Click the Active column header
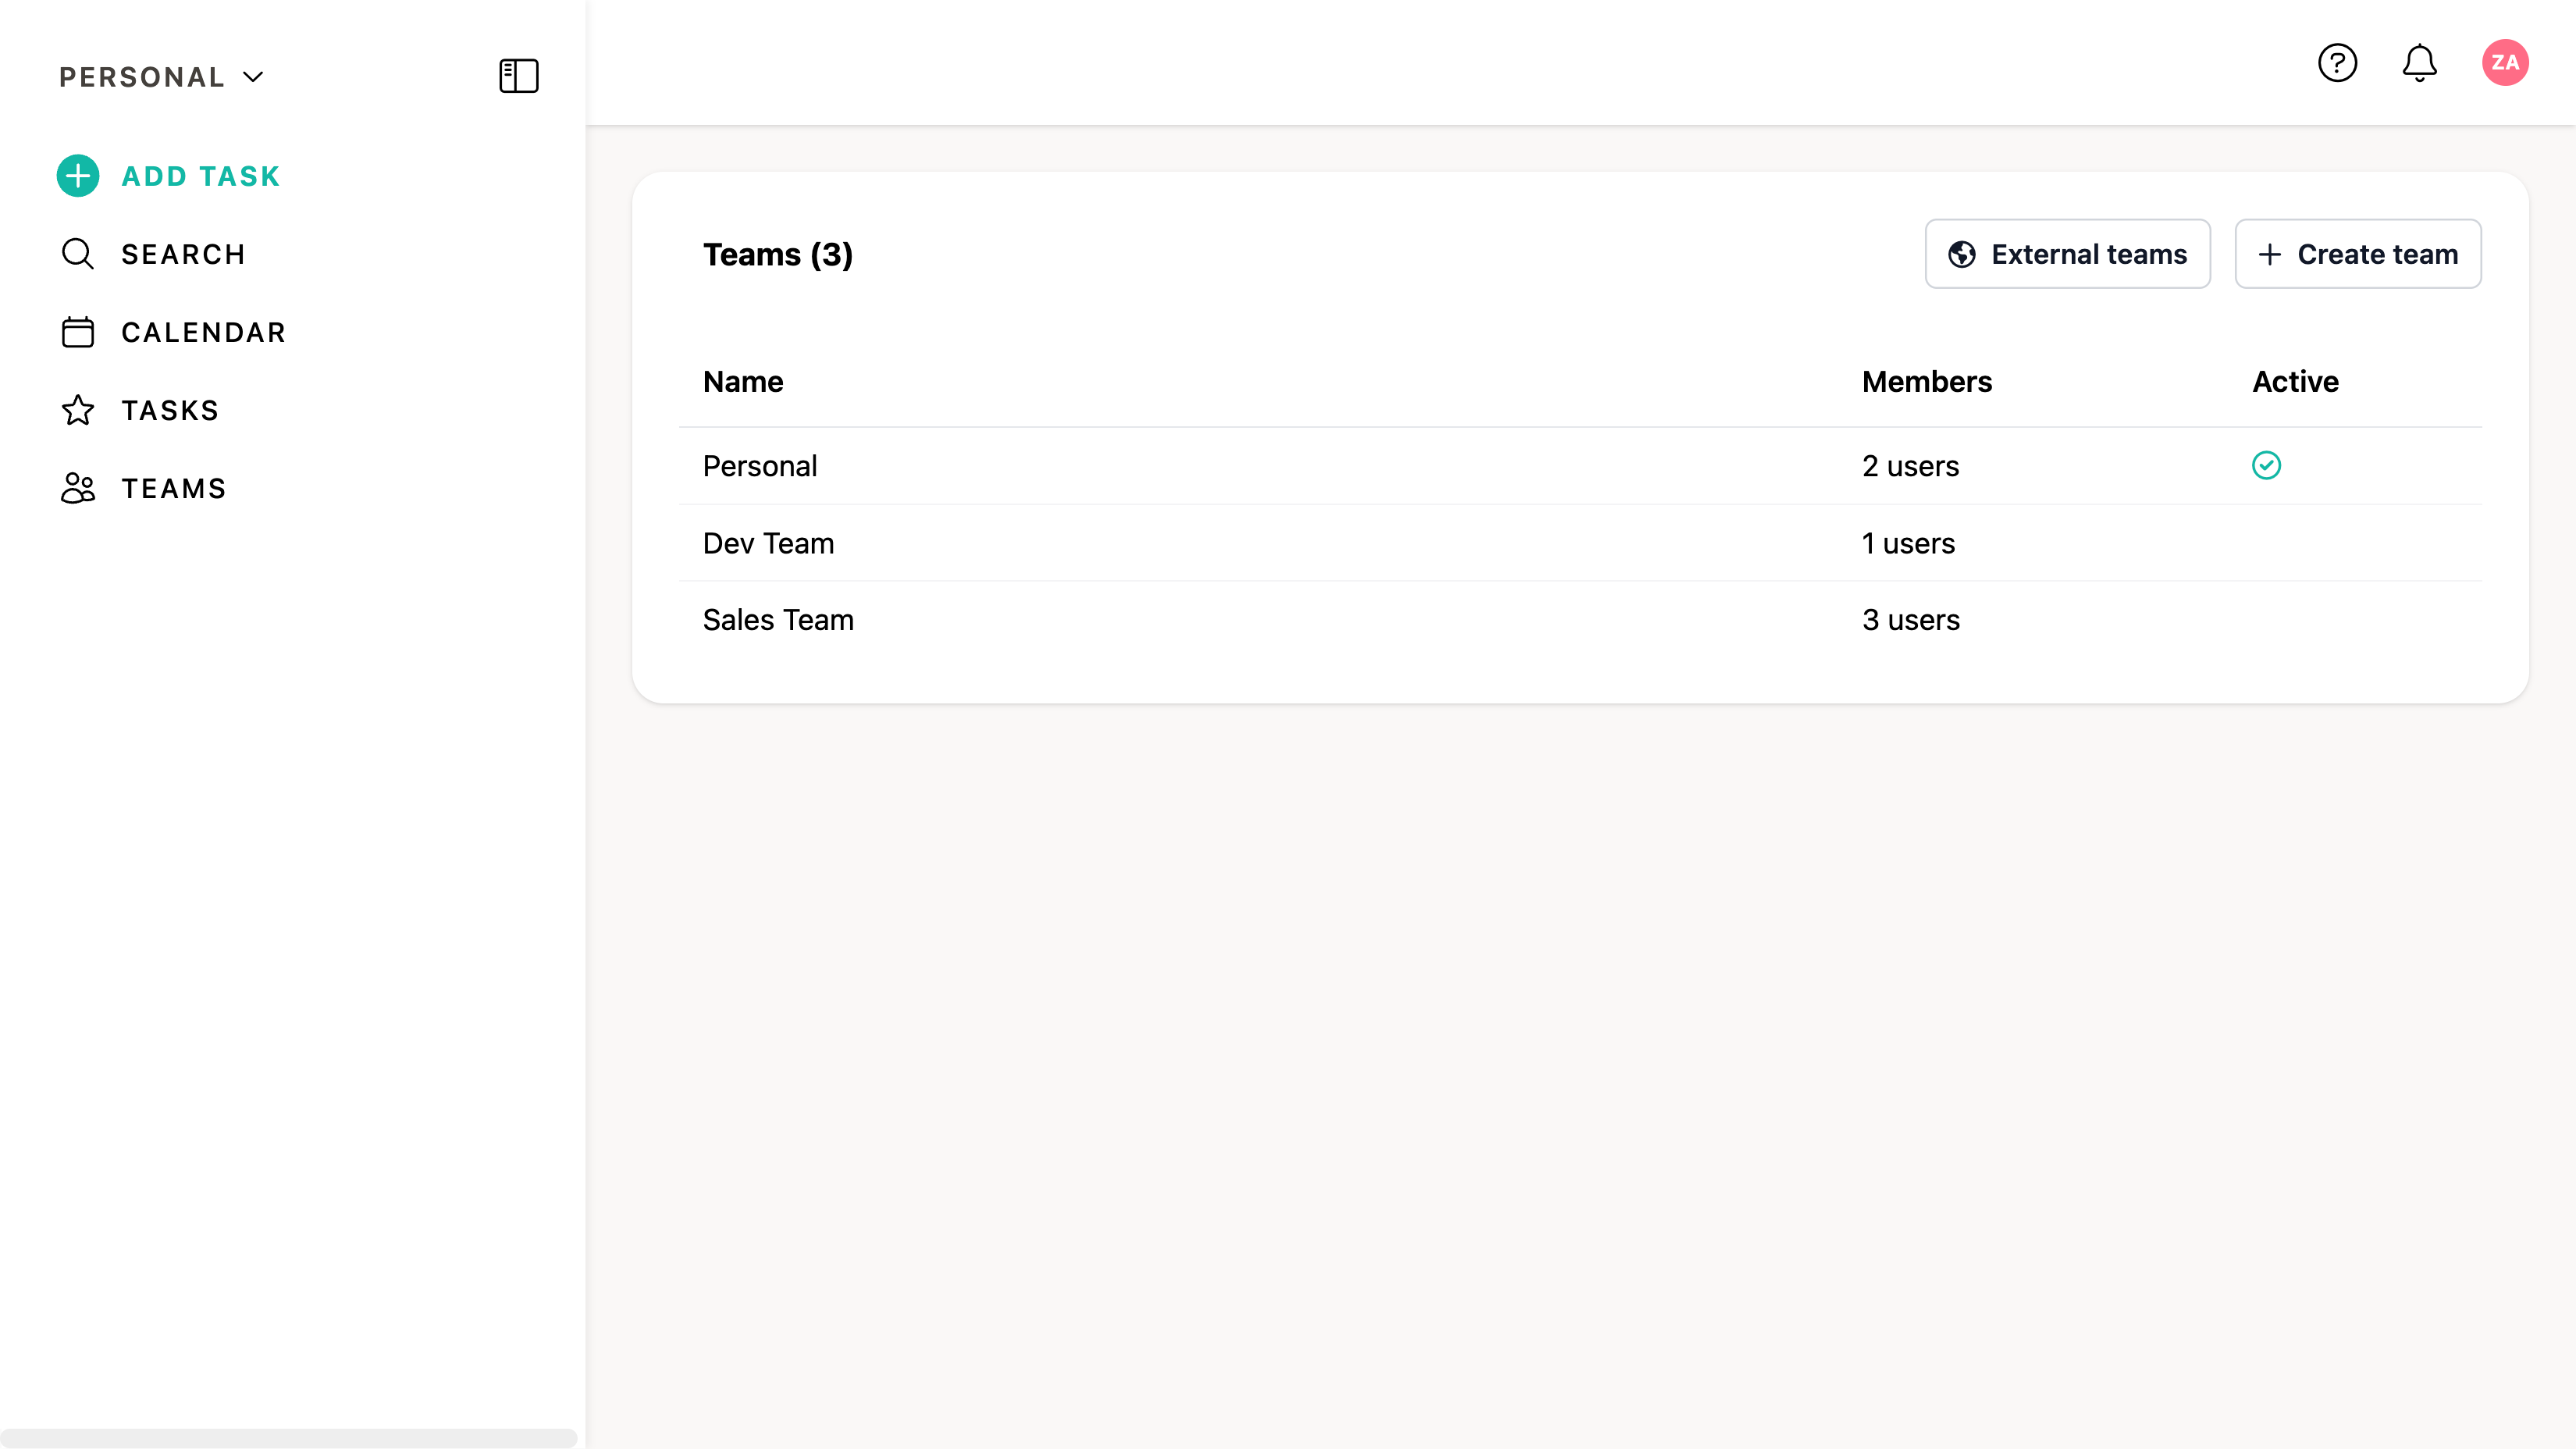The image size is (2576, 1449). 2295,382
